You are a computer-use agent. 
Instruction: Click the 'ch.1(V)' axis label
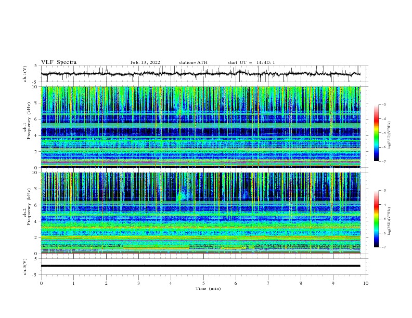[x=25, y=74]
